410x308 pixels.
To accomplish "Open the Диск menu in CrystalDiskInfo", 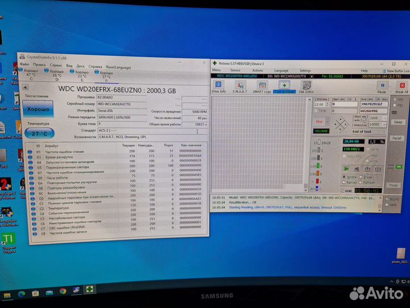I will [80, 66].
